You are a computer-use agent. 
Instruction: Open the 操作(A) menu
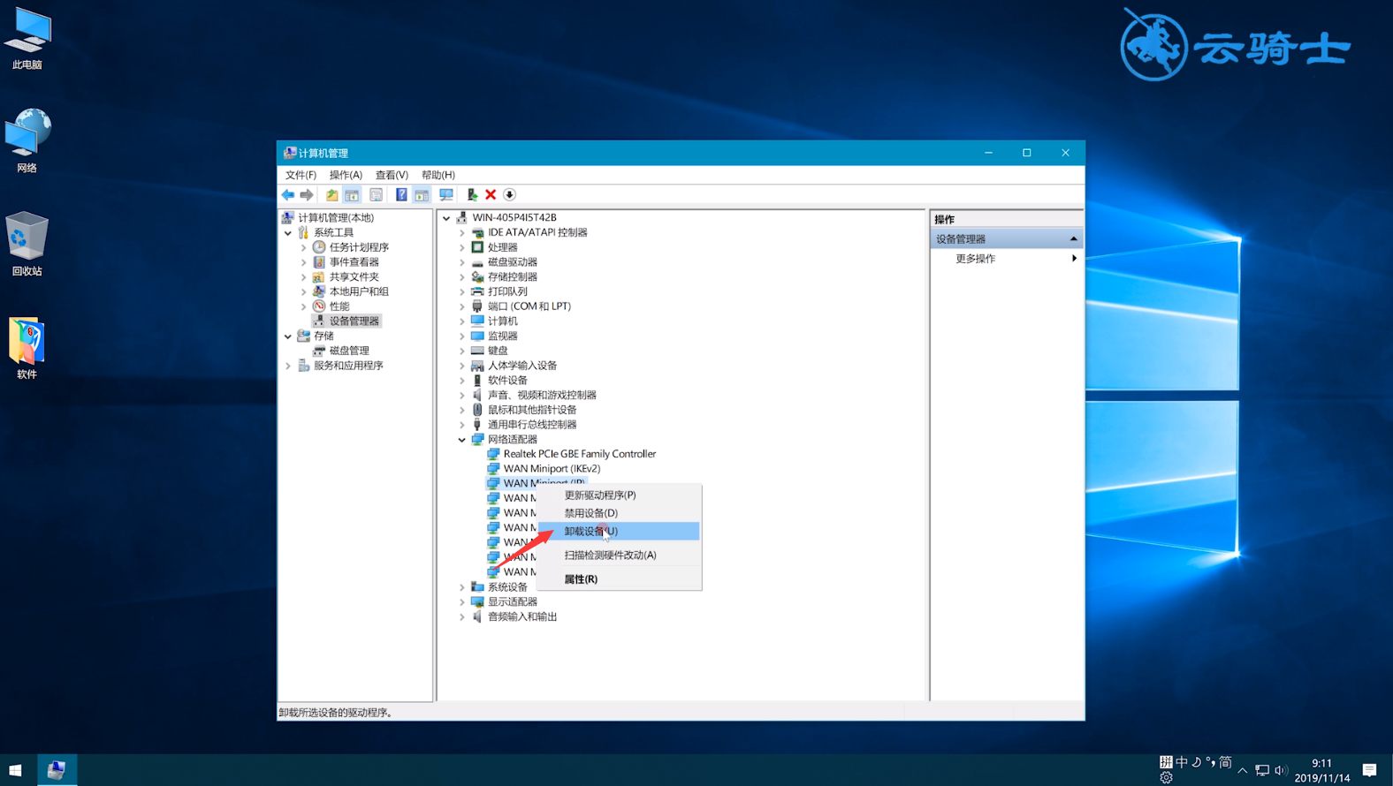[346, 175]
